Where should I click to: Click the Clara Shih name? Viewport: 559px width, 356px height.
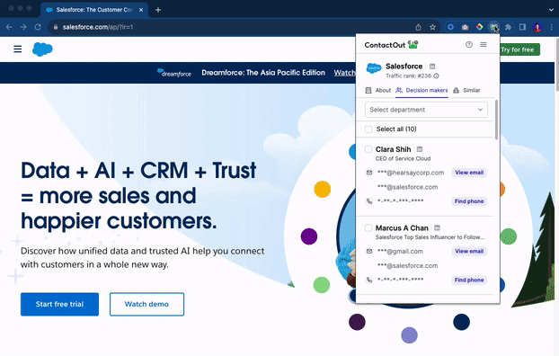coord(394,149)
